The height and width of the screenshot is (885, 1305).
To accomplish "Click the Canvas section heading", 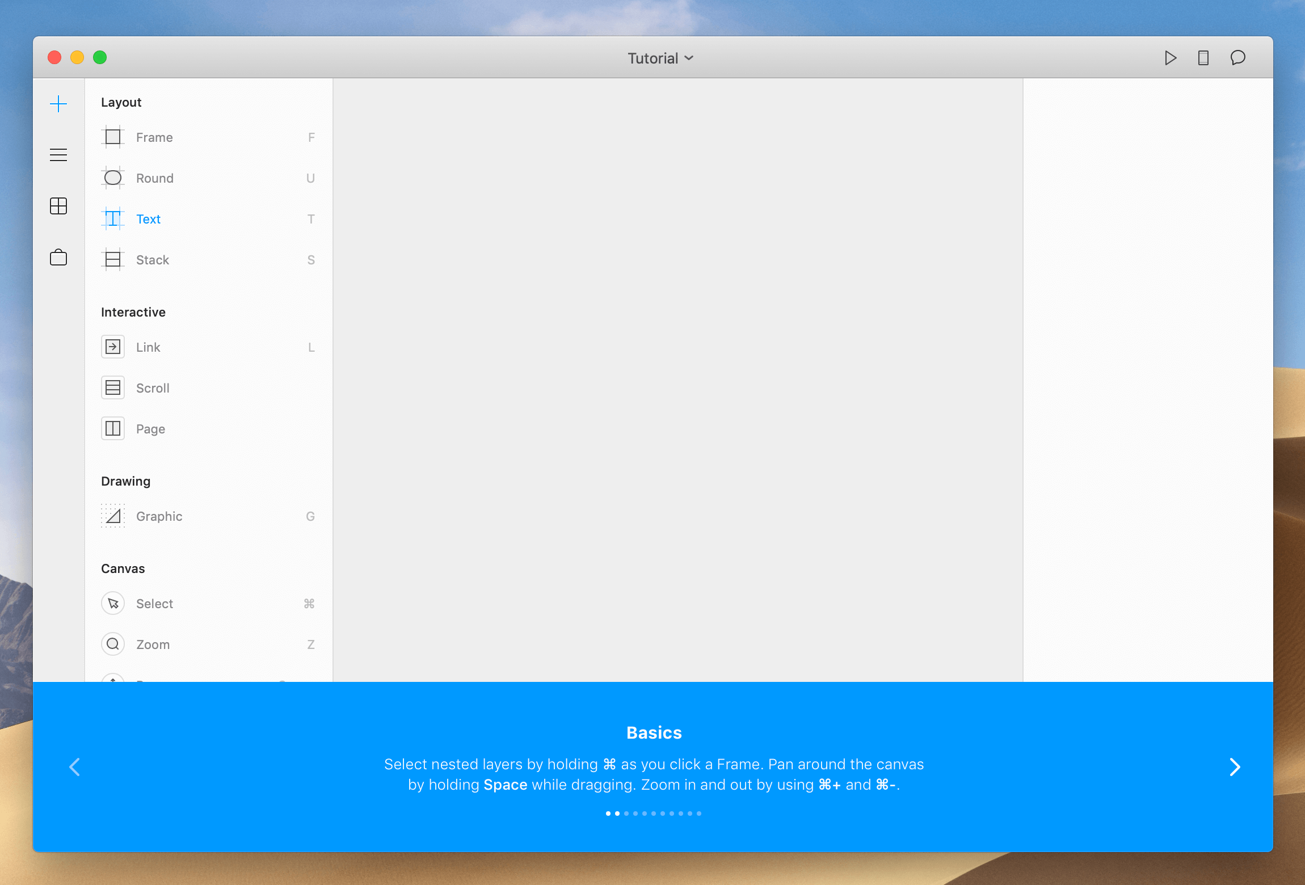I will pyautogui.click(x=123, y=568).
